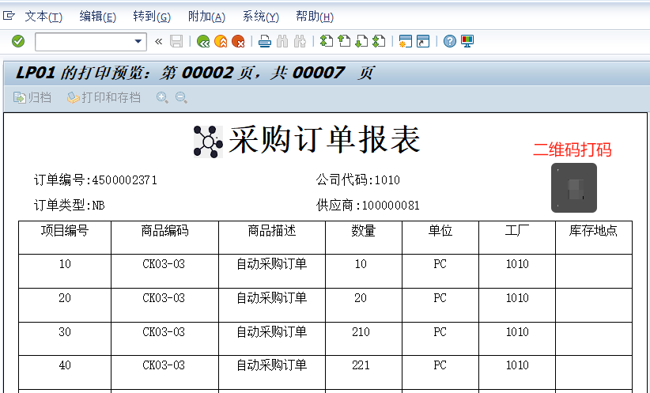Click the LP01 print preview title bar text
Image resolution: width=650 pixels, height=393 pixels.
pyautogui.click(x=195, y=74)
